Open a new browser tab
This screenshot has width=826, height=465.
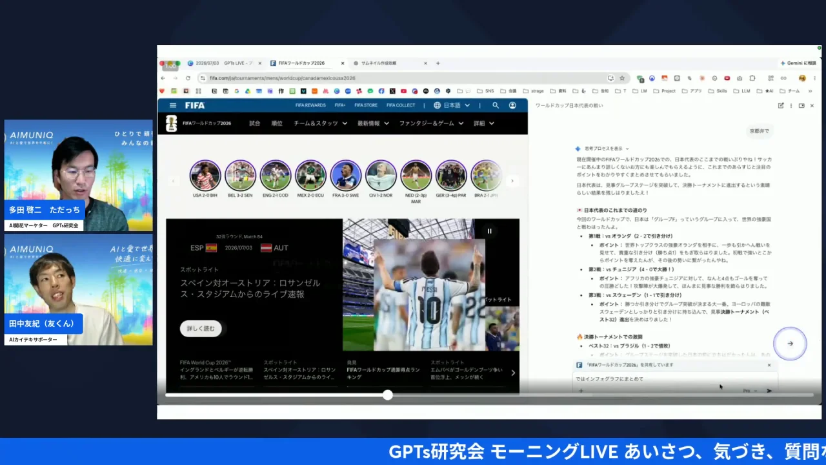[438, 63]
